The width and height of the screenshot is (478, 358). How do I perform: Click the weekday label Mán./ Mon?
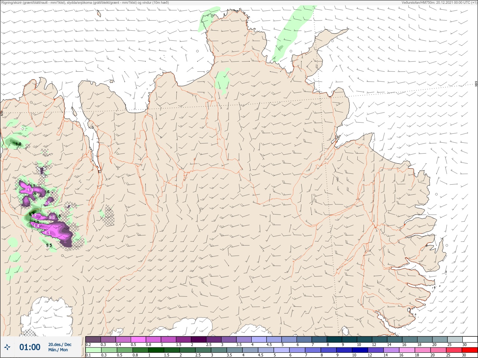tap(58, 350)
